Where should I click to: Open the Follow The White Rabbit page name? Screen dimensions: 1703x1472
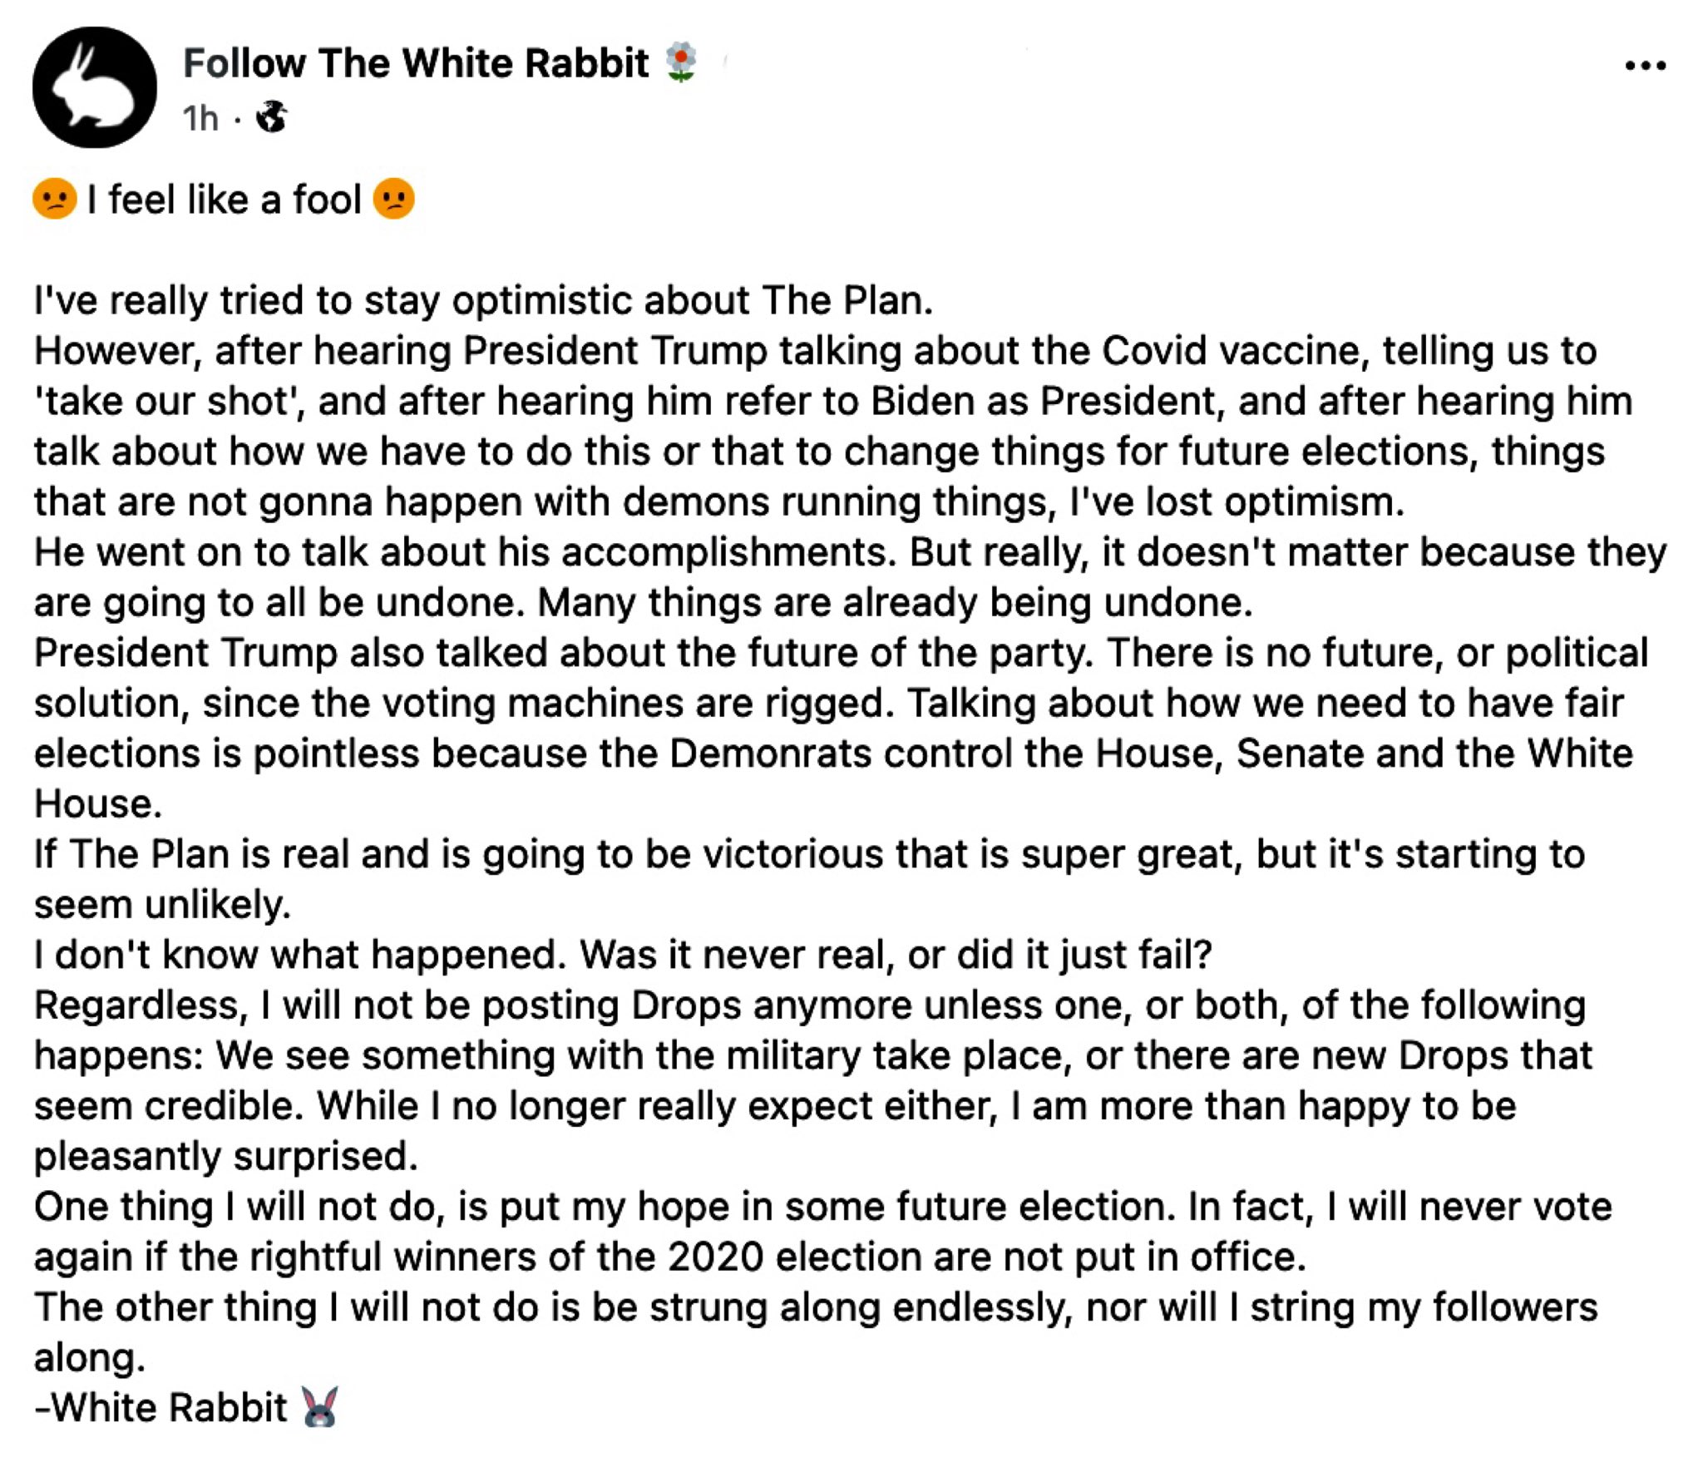pyautogui.click(x=415, y=63)
